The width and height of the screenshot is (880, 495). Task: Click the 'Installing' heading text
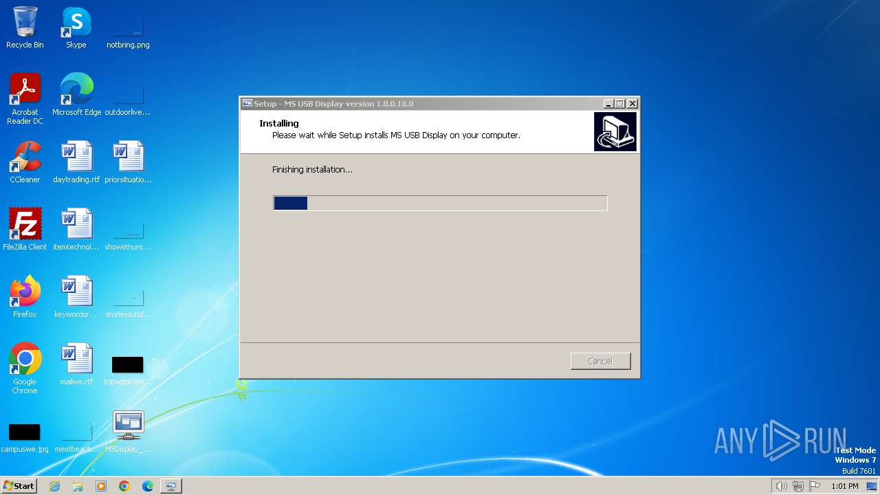tap(279, 124)
